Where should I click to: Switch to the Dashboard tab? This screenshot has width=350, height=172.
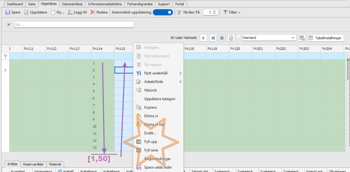pos(15,4)
